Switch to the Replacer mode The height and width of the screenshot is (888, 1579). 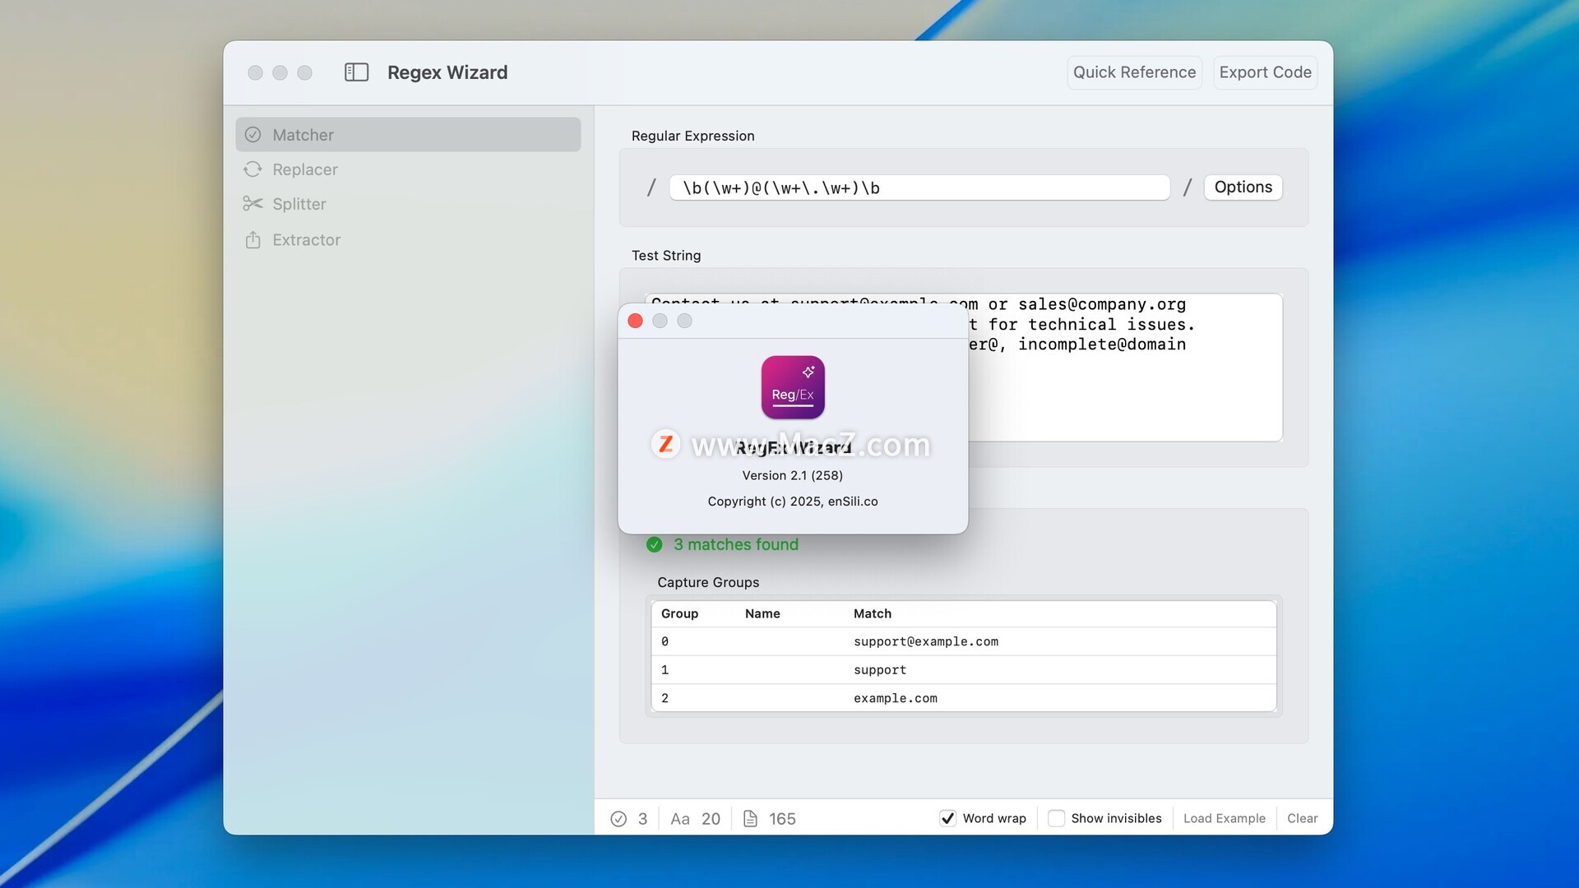click(305, 169)
